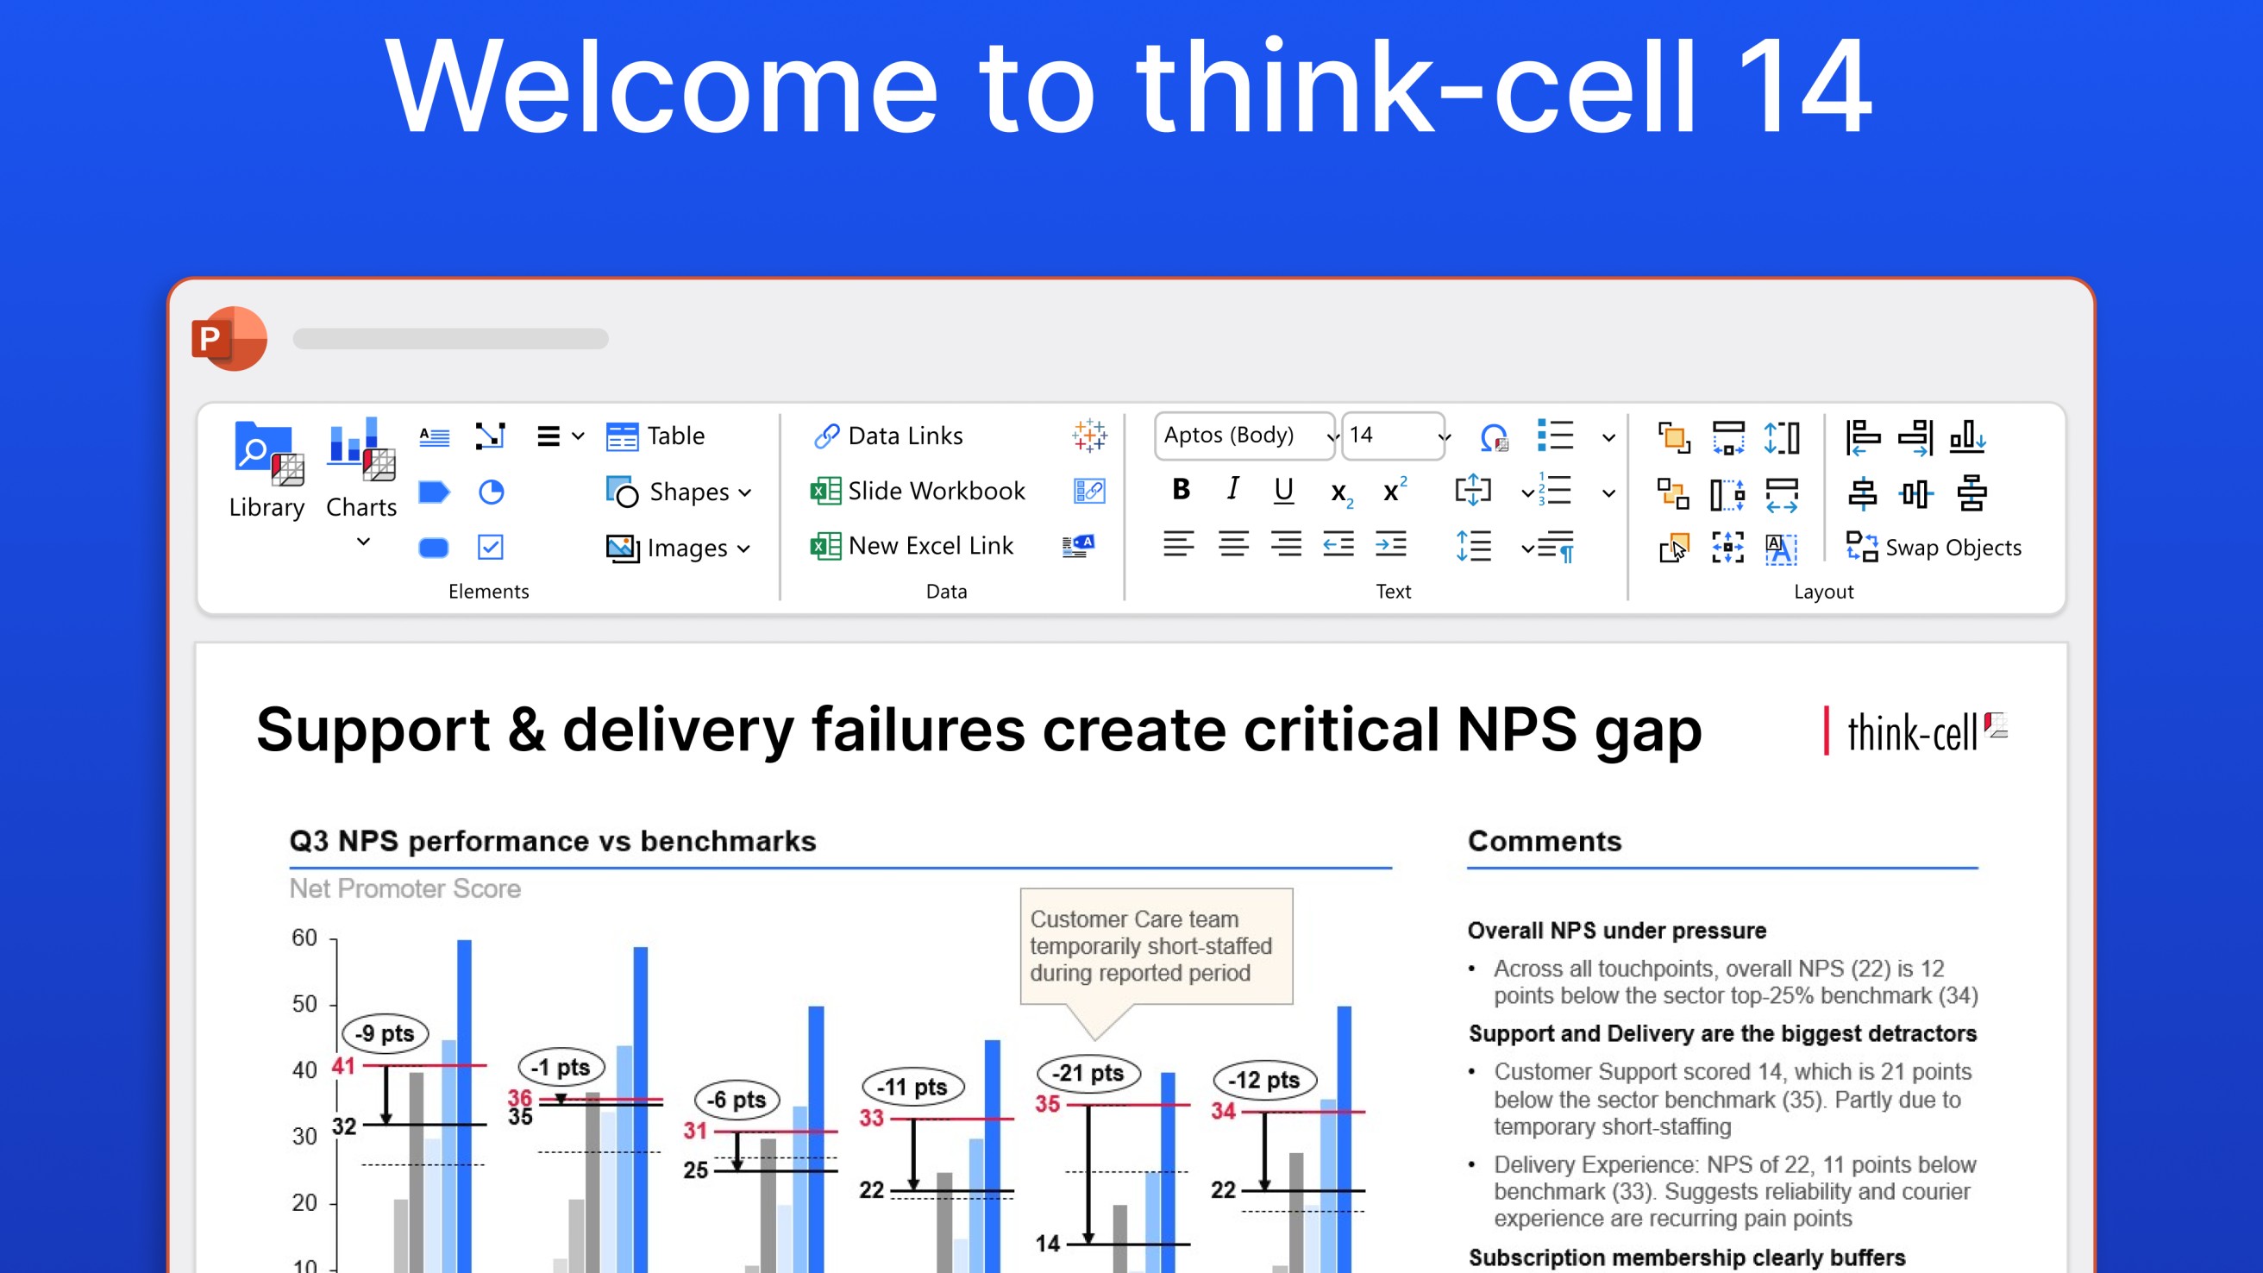Image resolution: width=2263 pixels, height=1273 pixels.
Task: Insert a text box element
Action: [x=434, y=436]
